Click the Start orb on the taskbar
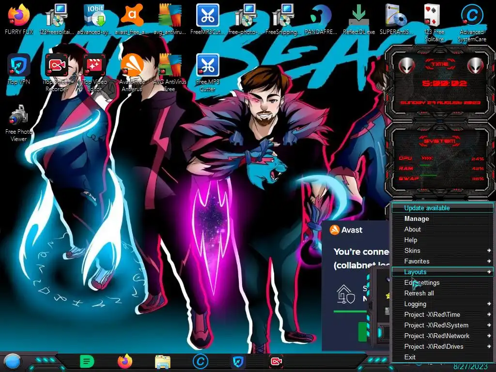This screenshot has height=372, width=496. pyautogui.click(x=13, y=362)
